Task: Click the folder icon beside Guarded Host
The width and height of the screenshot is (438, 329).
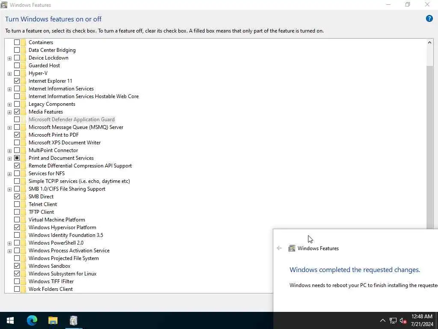Action: pos(23,66)
